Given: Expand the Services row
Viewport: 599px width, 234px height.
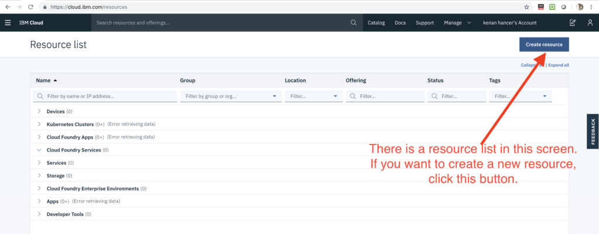Looking at the screenshot, I should [39, 163].
